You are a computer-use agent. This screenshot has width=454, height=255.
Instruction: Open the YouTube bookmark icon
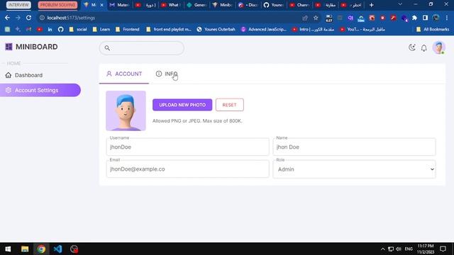coord(40,29)
